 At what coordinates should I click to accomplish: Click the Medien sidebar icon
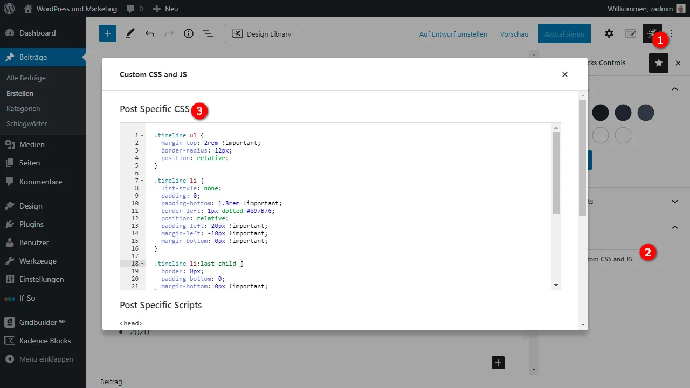(x=10, y=144)
